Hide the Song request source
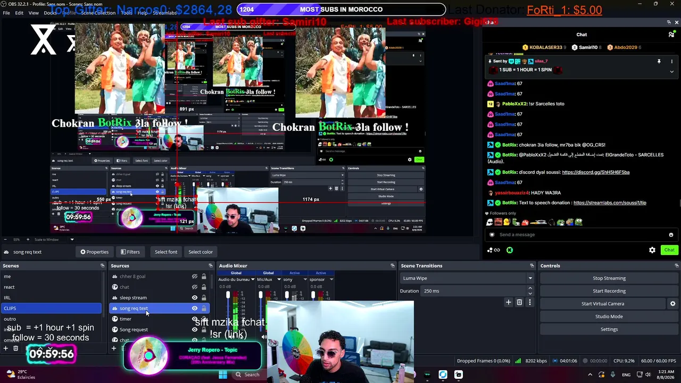 pyautogui.click(x=195, y=330)
